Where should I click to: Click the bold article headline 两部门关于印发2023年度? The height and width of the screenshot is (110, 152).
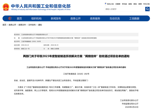(x=76, y=56)
